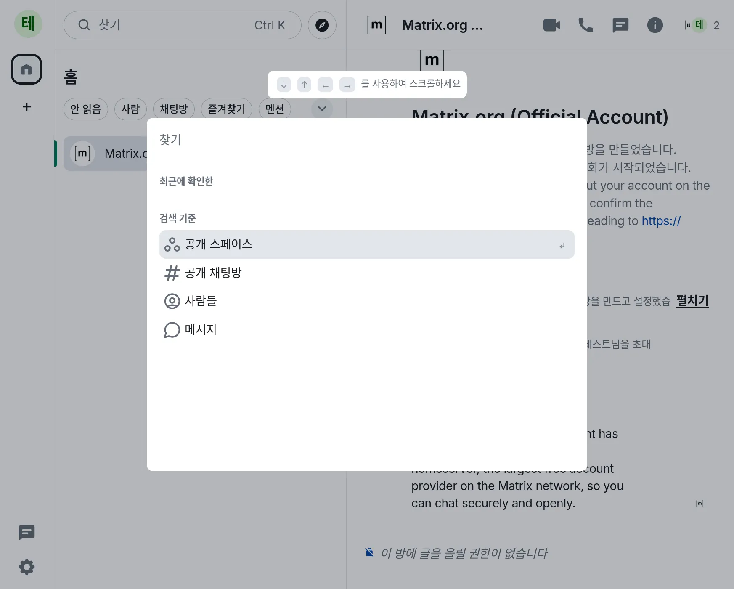This screenshot has height=589, width=734.
Task: Click the 홈 heading
Action: [71, 77]
